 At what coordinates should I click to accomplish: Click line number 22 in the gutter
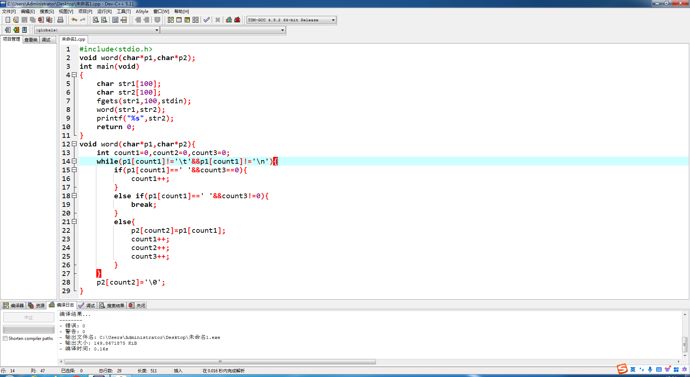[x=66, y=231]
